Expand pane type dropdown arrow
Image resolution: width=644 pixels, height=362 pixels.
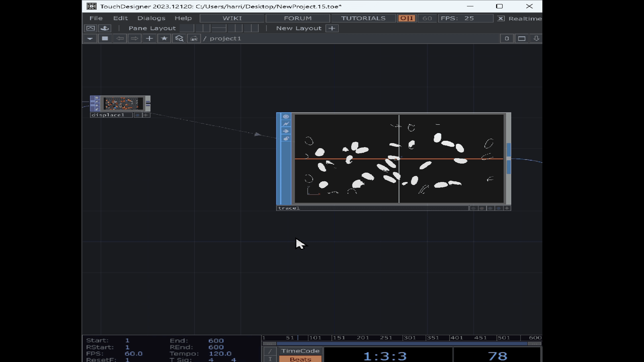(x=90, y=39)
